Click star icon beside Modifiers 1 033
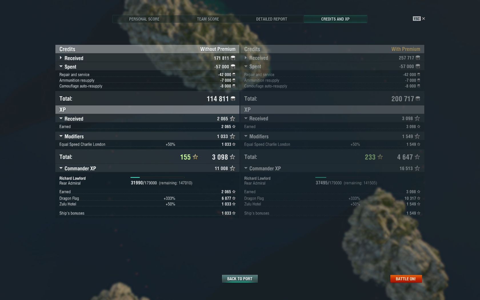 [232, 136]
